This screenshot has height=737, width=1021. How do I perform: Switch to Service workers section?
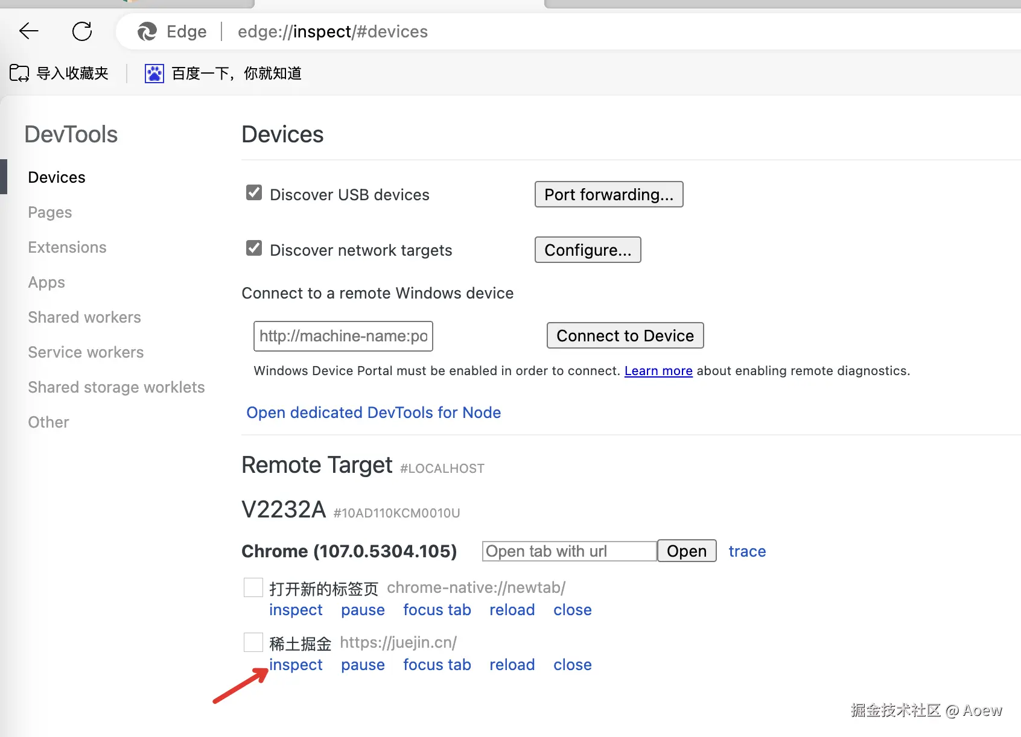pyautogui.click(x=86, y=352)
